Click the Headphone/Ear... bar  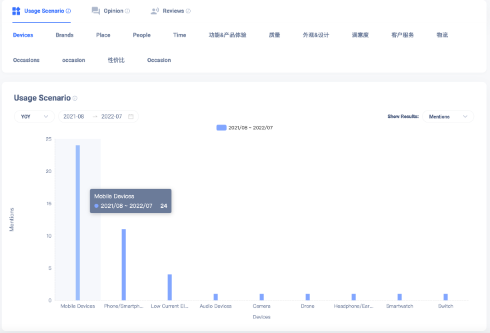pyautogui.click(x=353, y=297)
